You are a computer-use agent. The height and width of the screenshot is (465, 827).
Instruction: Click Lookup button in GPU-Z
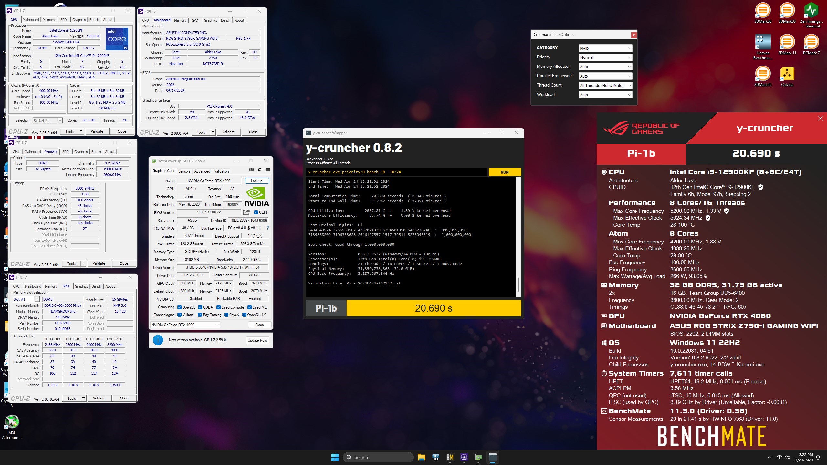256,181
